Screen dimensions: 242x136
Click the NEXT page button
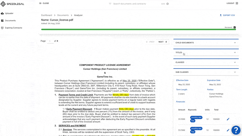tap(163, 42)
